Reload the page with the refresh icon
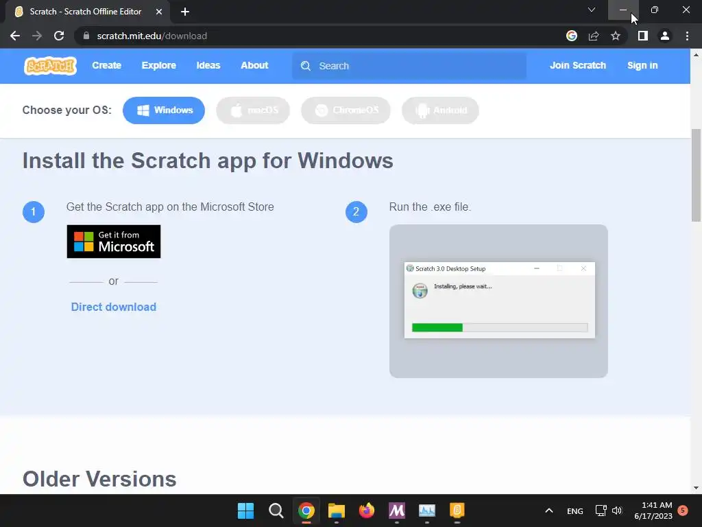Screen dimensions: 702x527 pos(59,36)
